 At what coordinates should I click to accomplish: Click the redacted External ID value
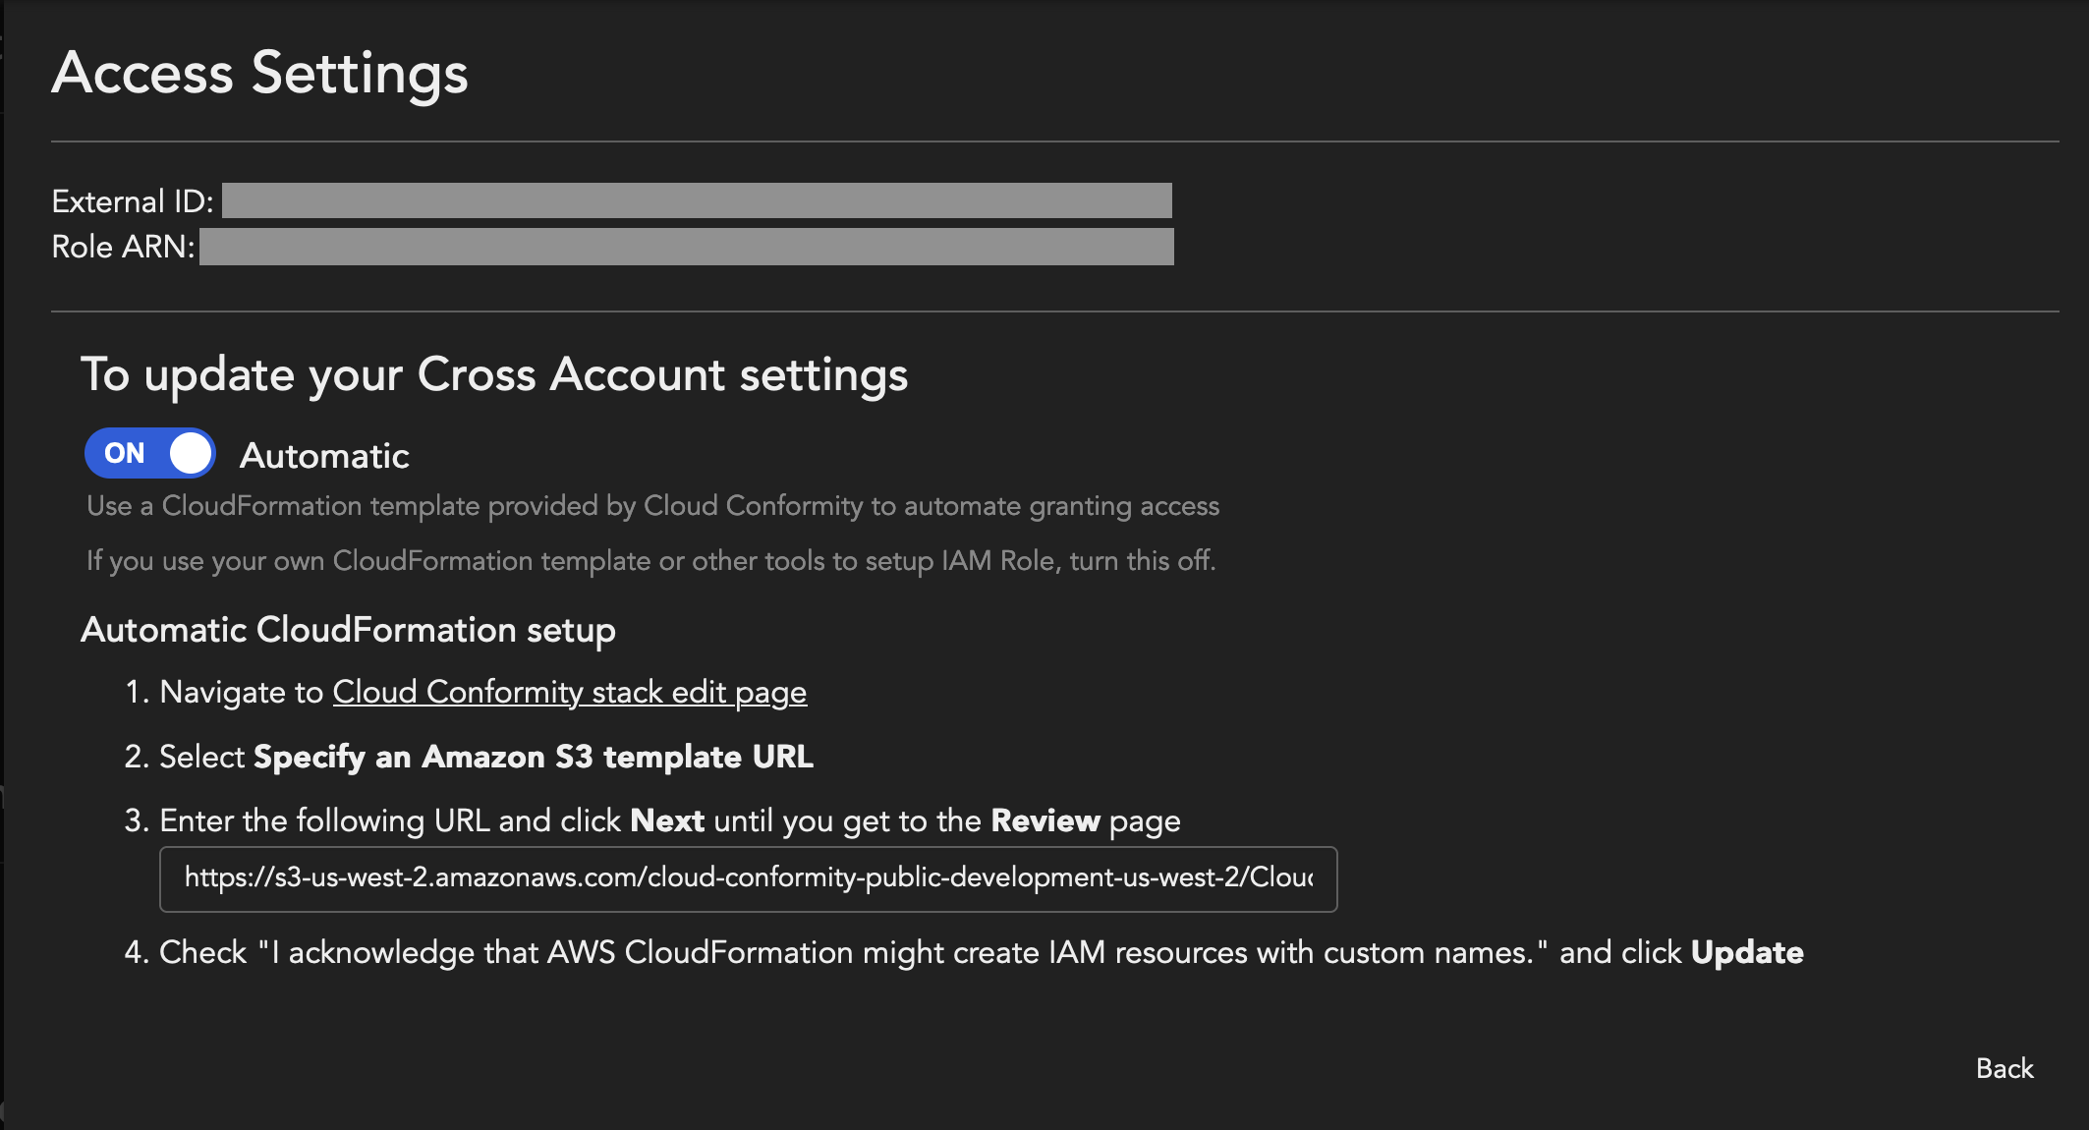[x=696, y=200]
